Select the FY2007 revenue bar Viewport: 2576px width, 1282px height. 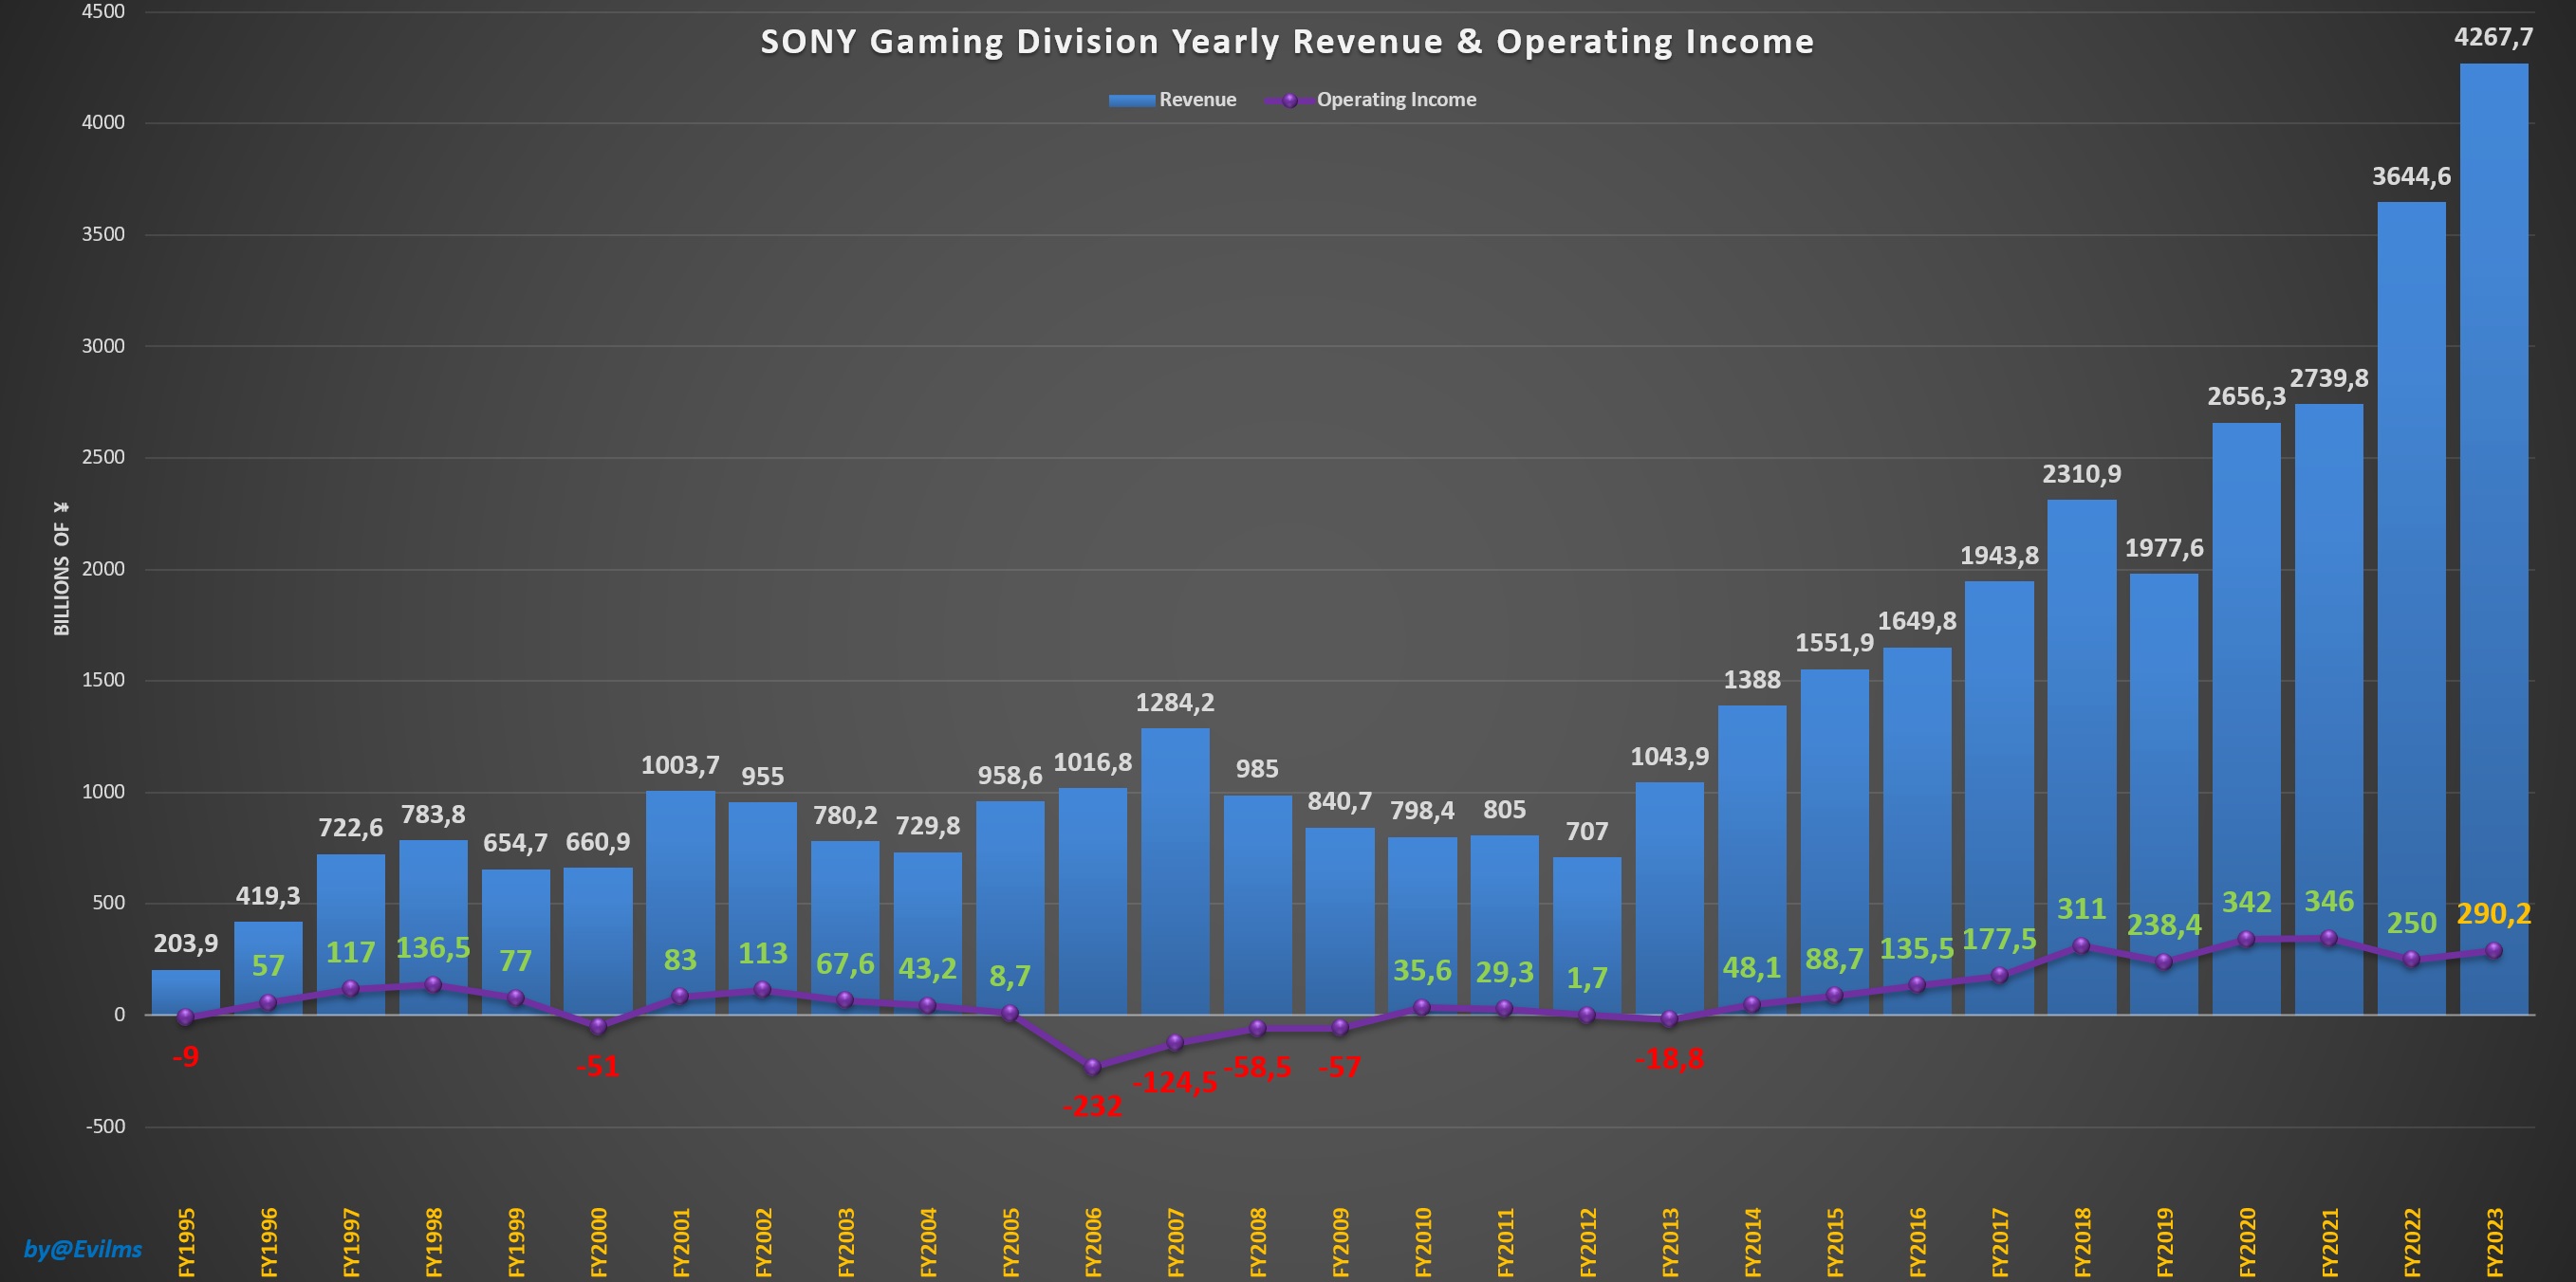pos(1175,871)
